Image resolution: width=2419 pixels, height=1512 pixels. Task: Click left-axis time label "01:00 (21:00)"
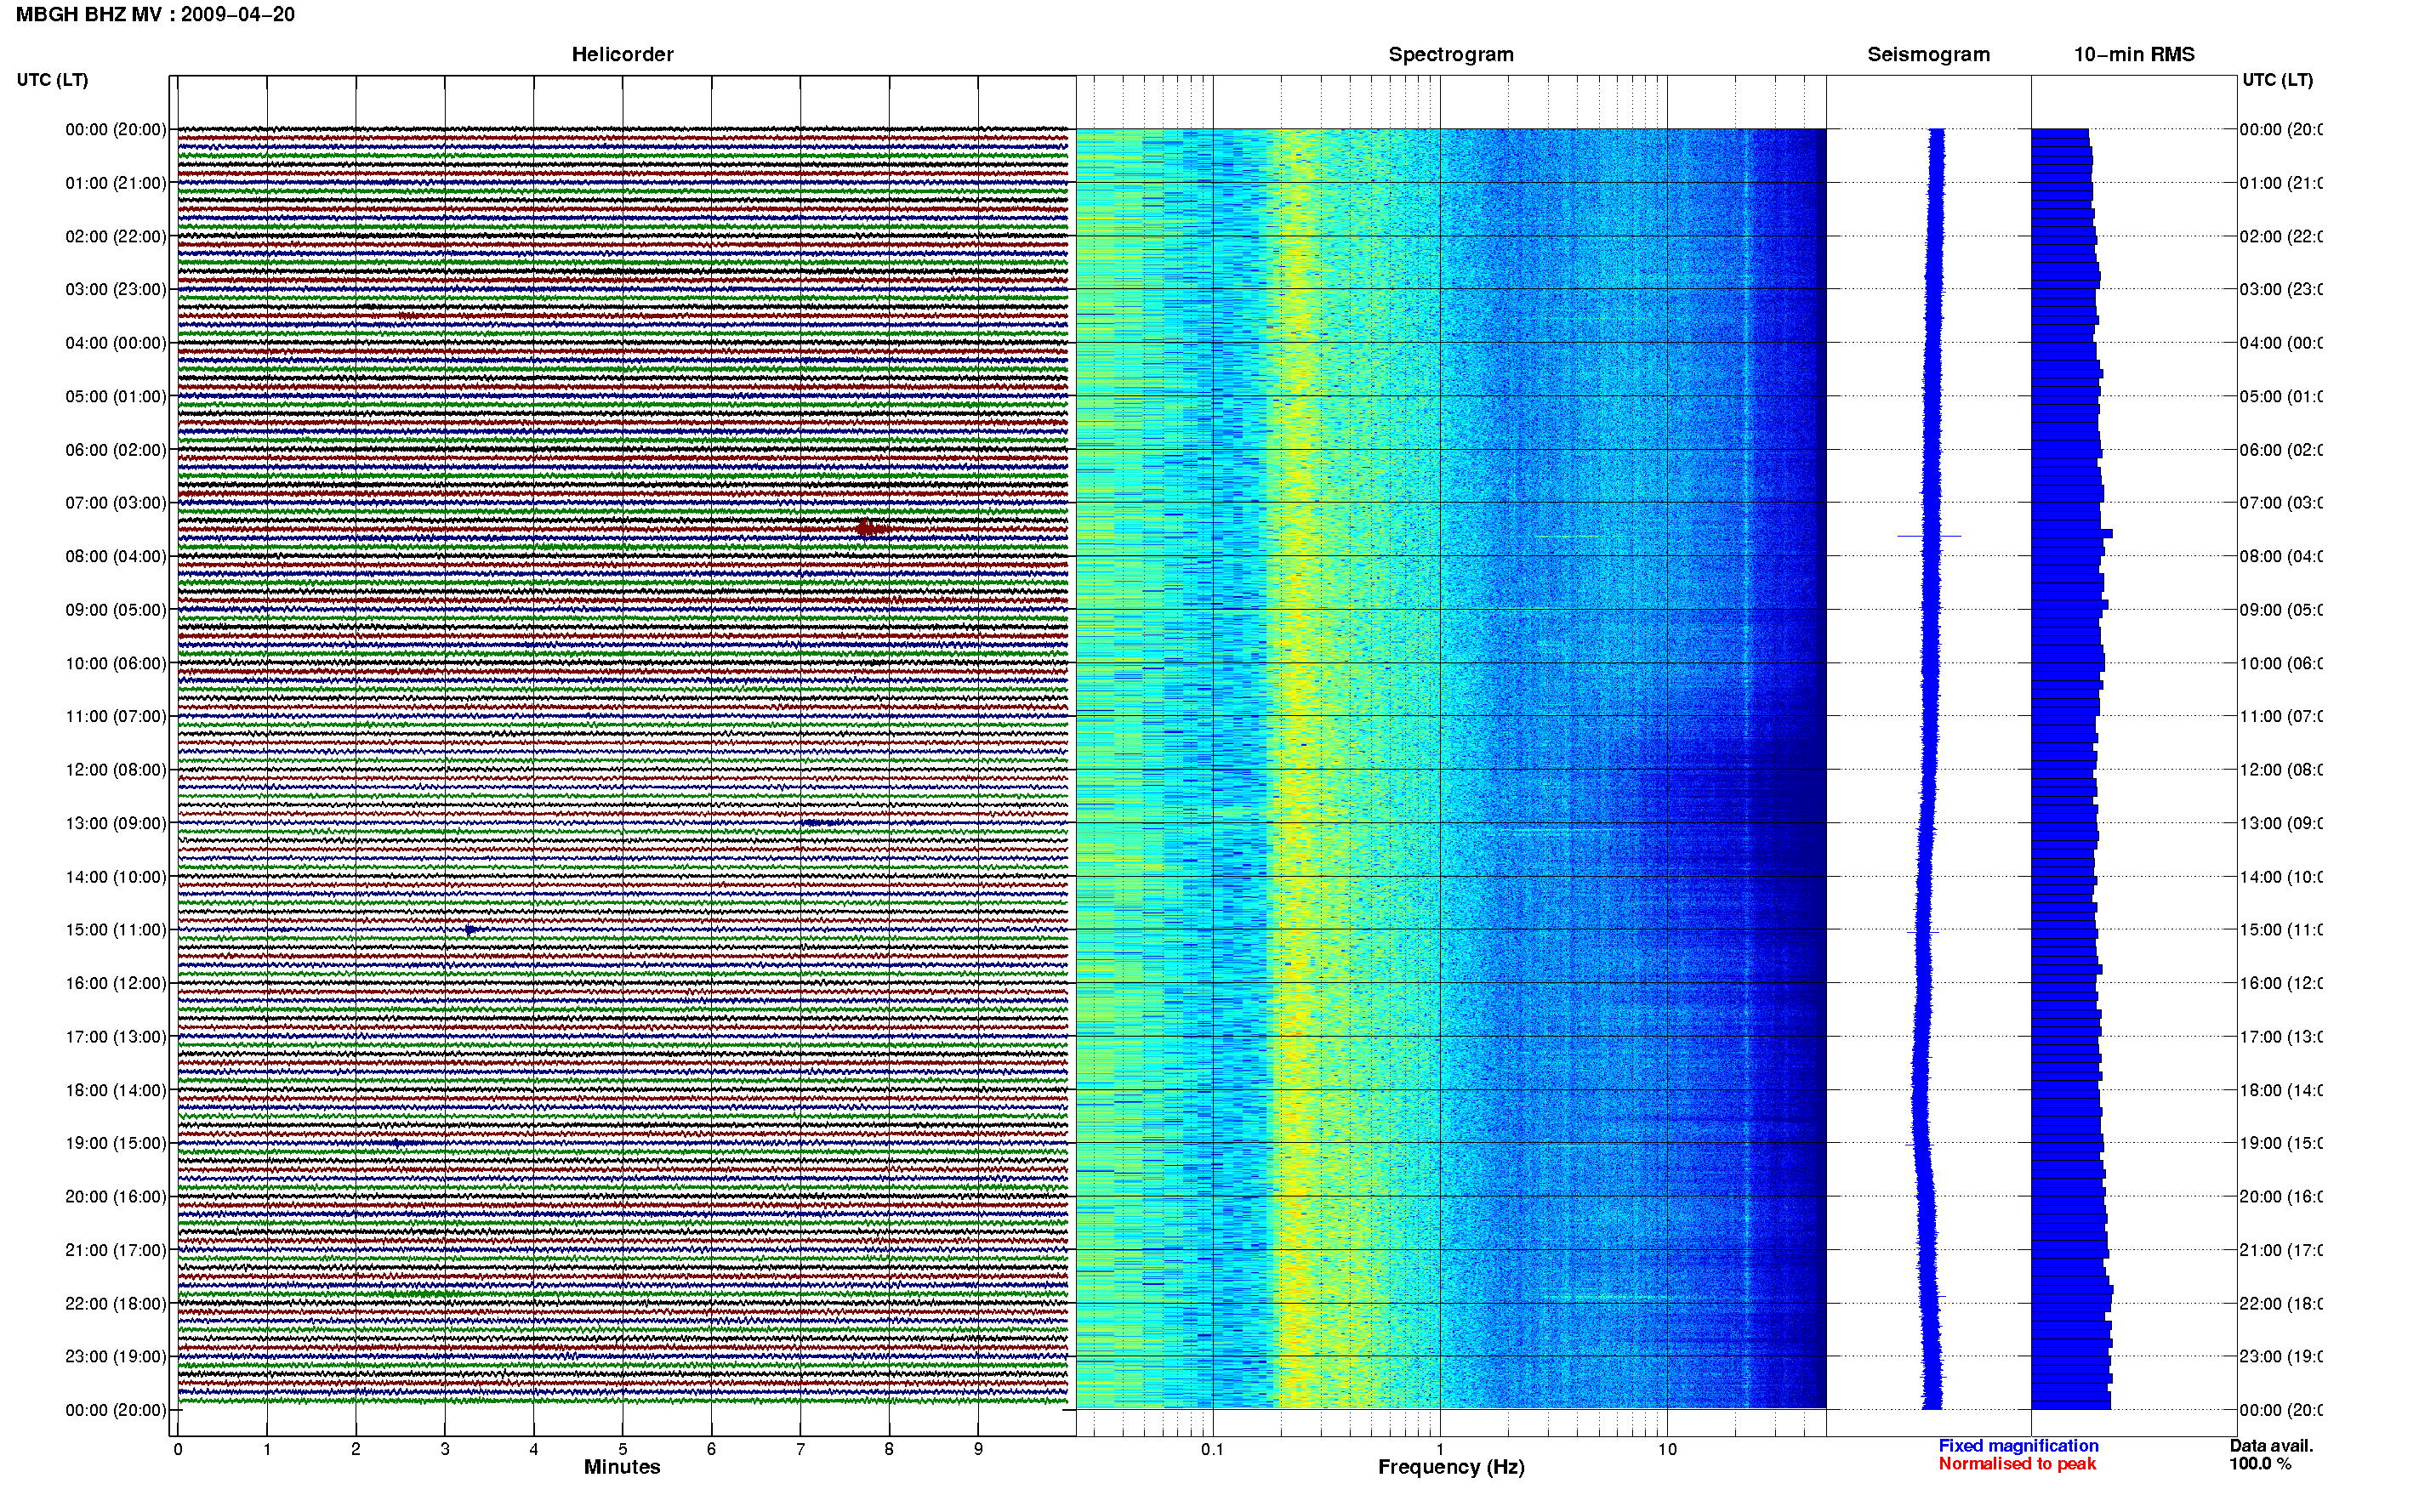(116, 183)
